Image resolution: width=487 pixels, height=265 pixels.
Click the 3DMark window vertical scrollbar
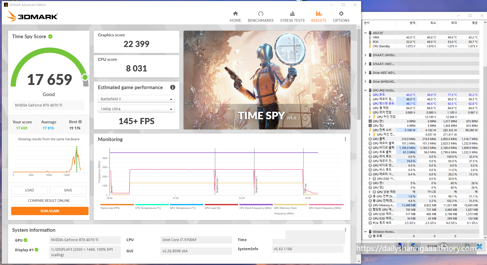[359, 74]
